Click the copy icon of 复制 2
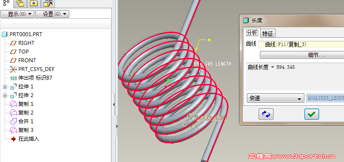Screen dimensions: 344x162 [13, 113]
